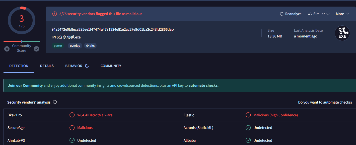Click the green checkmark beside AhnLab-V3

click(x=72, y=140)
